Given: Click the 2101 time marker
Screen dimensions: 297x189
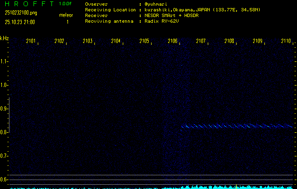Looking at the screenshot, I should click(31, 41).
